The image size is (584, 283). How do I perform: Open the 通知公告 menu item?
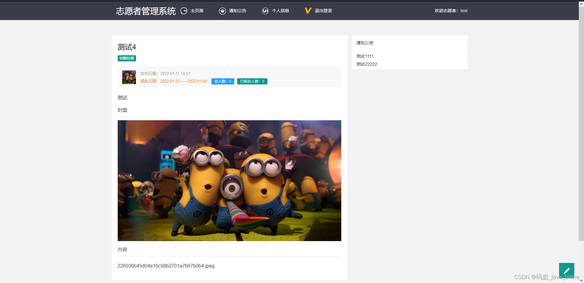[238, 11]
